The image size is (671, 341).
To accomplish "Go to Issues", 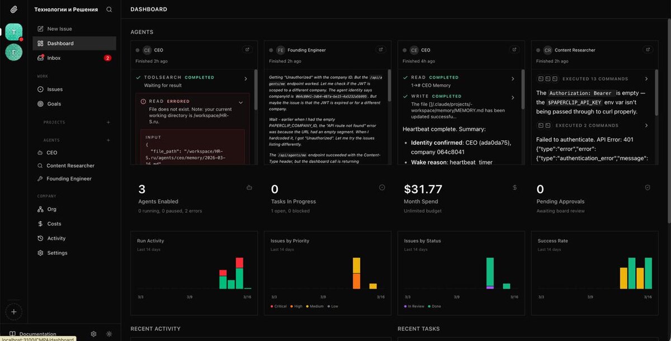I will [74, 89].
